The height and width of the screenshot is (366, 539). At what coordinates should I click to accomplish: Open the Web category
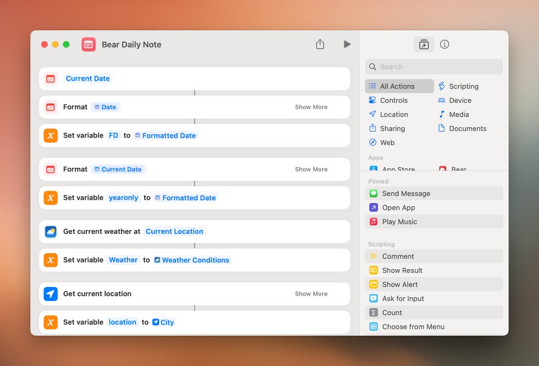click(382, 142)
